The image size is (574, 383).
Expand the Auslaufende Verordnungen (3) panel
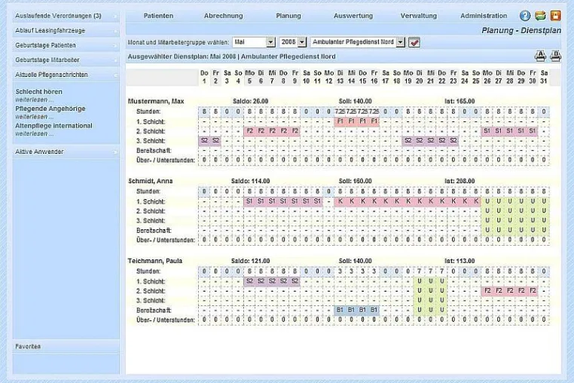click(x=66, y=16)
